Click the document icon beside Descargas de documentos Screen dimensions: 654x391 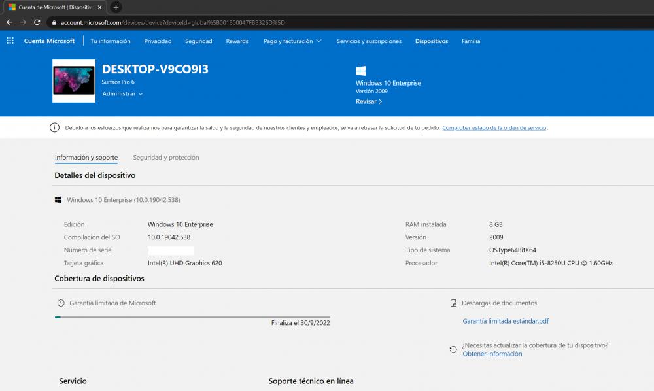pos(453,303)
